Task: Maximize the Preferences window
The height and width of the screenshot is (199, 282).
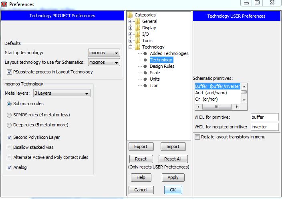Action: pos(257,3)
